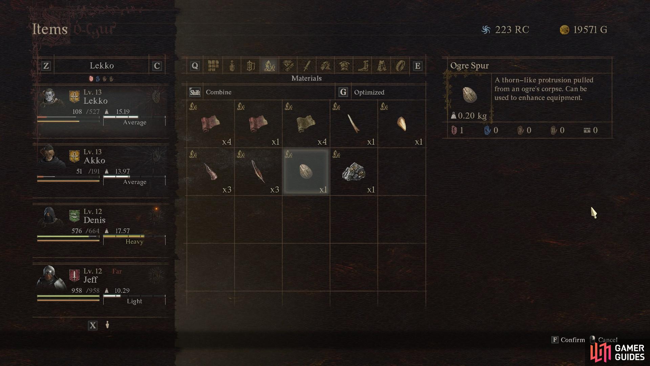Select the body armor category icon

[x=344, y=66]
